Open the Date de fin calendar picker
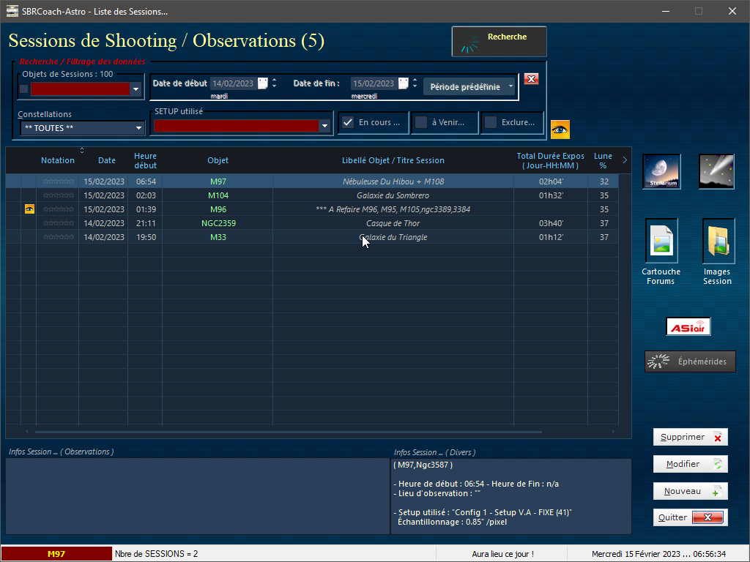The height and width of the screenshot is (562, 750). tap(404, 83)
